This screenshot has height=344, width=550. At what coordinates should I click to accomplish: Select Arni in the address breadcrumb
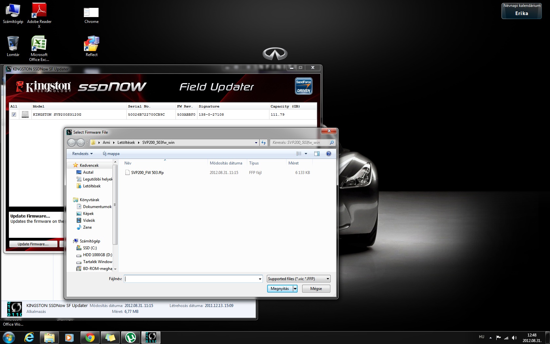[x=106, y=143]
